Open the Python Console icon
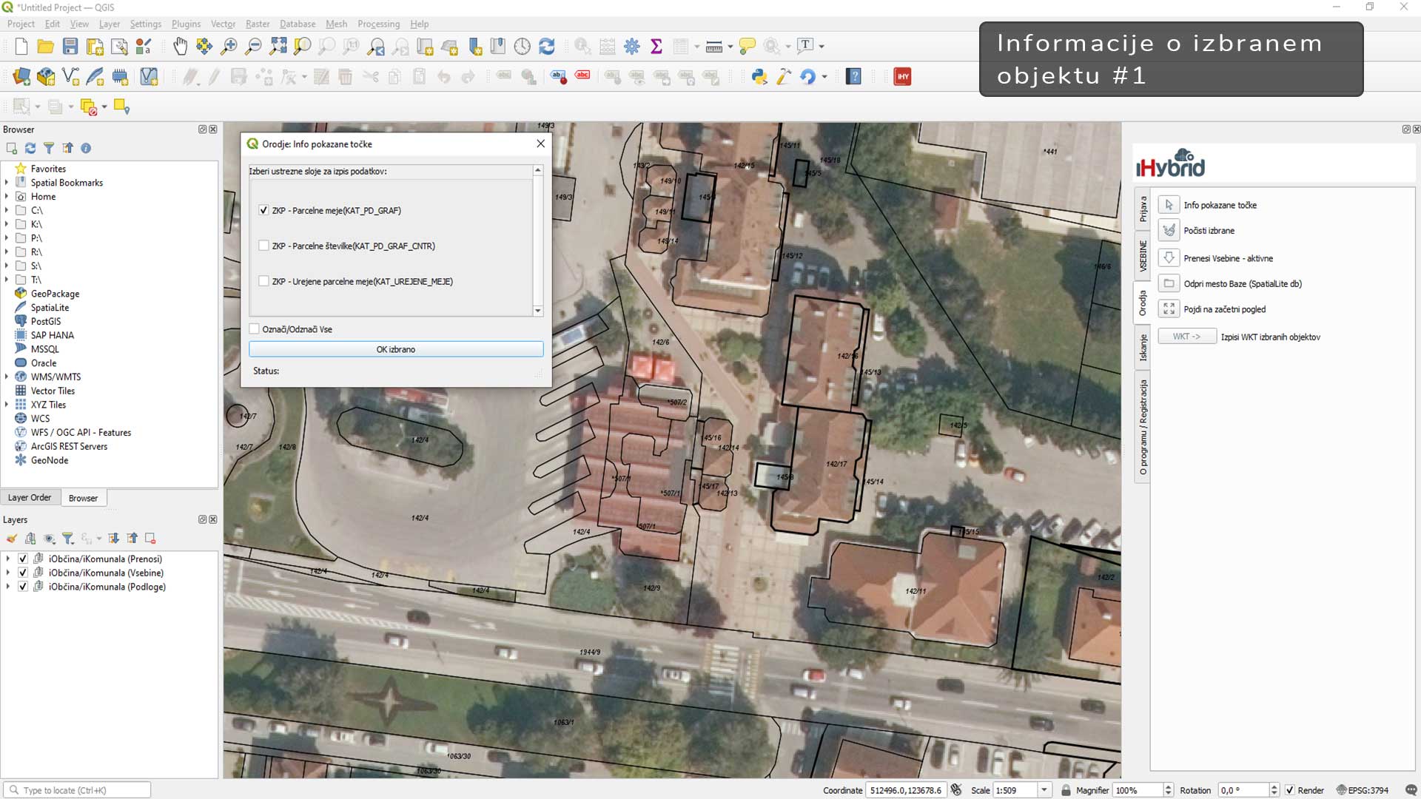The width and height of the screenshot is (1421, 799). point(759,76)
